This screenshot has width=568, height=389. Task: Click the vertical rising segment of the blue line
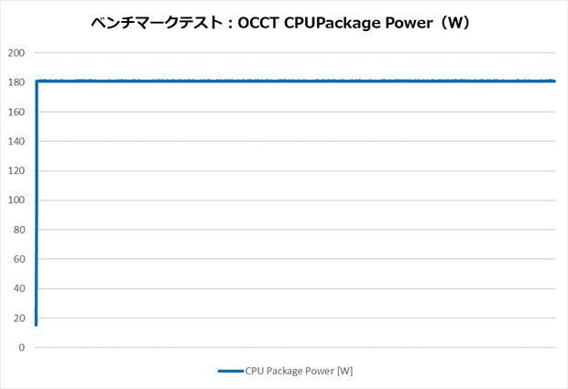[36, 201]
